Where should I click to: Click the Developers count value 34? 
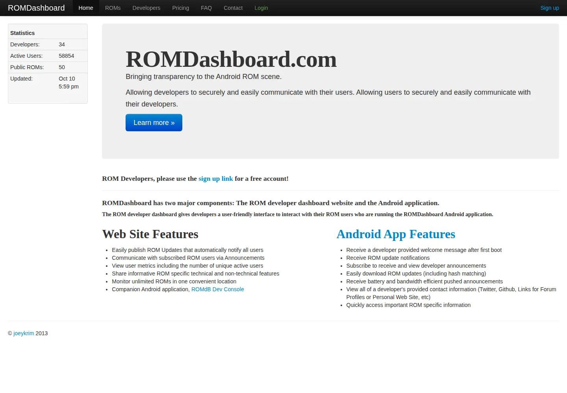coord(62,44)
